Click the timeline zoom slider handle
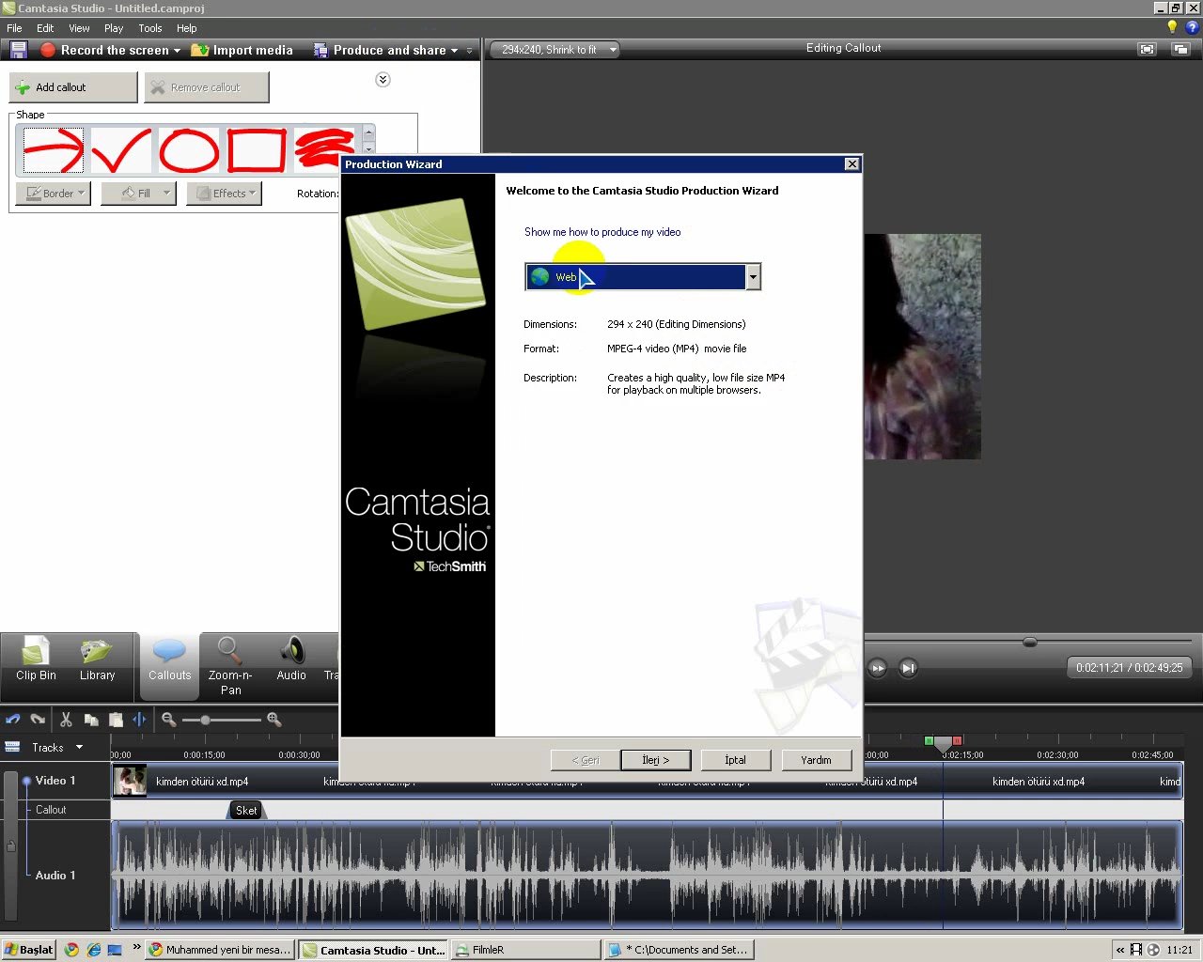 click(x=205, y=720)
